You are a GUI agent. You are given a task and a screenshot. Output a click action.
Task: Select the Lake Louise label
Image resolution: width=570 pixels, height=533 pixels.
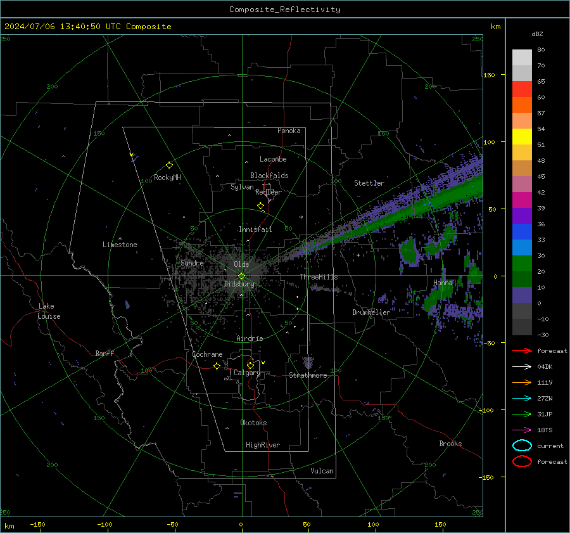(x=49, y=311)
